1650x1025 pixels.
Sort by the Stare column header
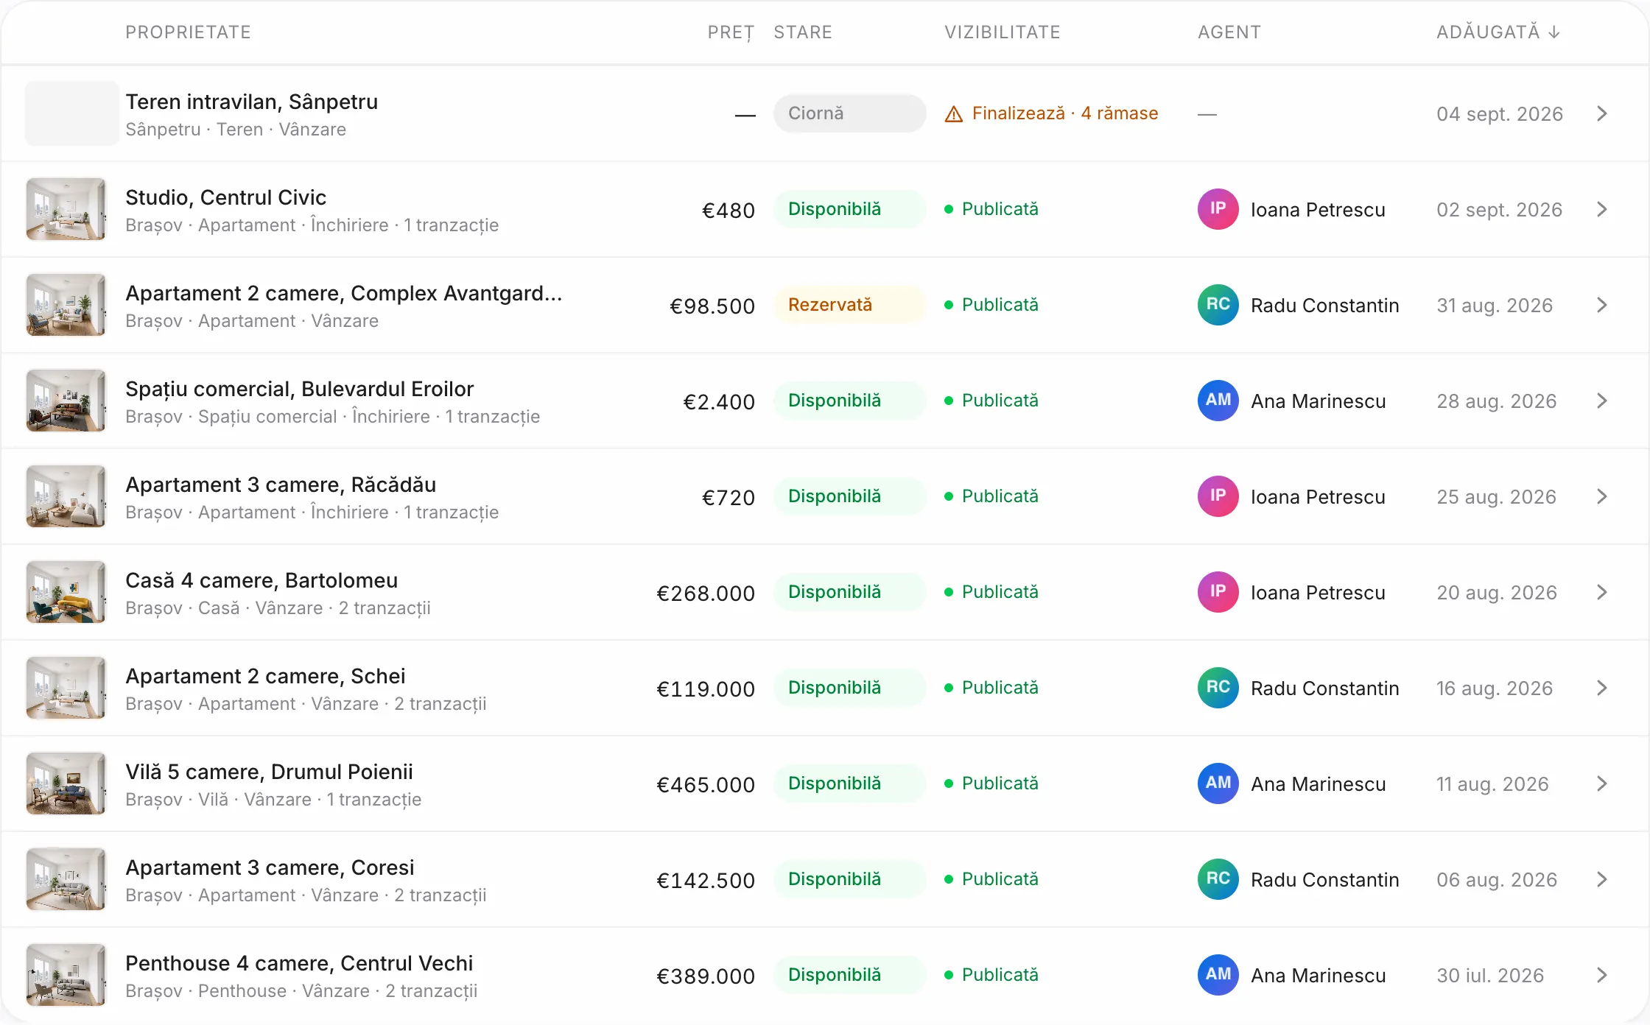[803, 32]
